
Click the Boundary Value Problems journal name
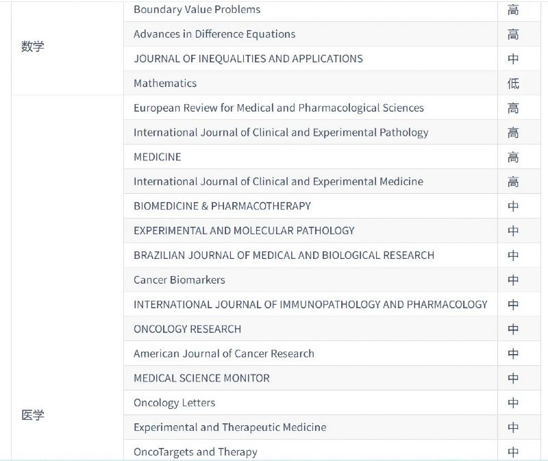tap(197, 10)
